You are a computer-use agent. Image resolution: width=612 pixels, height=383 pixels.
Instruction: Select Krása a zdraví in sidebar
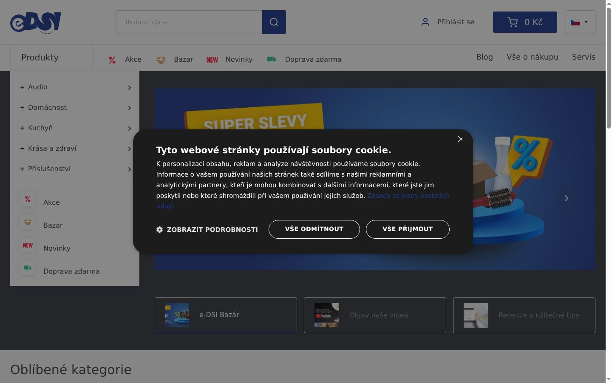(x=52, y=148)
